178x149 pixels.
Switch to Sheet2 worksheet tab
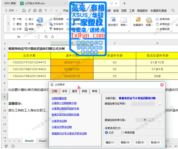pyautogui.click(x=29, y=141)
